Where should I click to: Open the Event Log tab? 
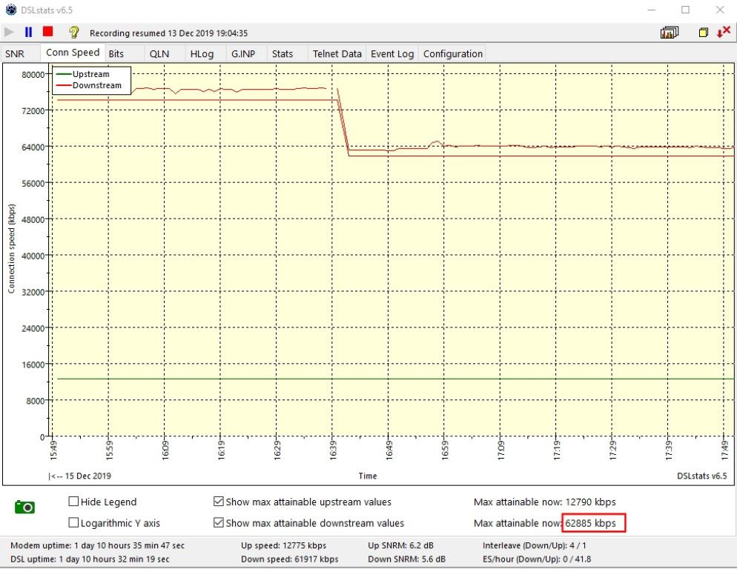[392, 53]
